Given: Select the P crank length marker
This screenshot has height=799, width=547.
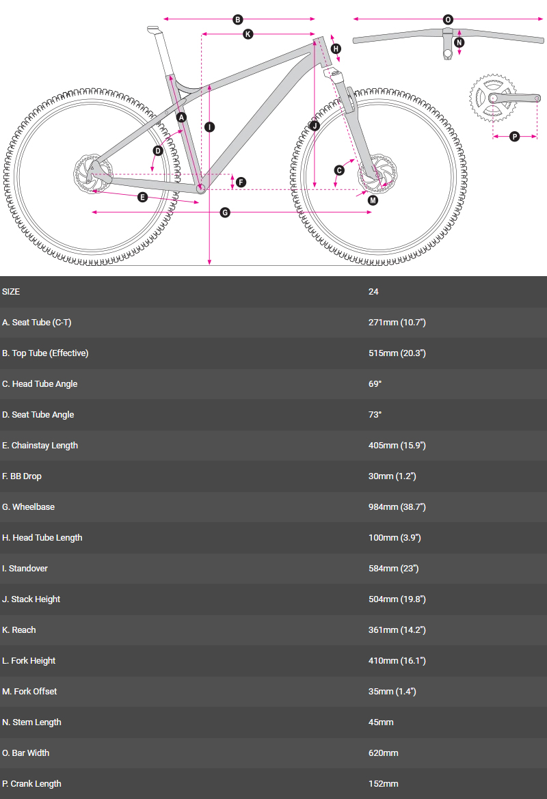Looking at the screenshot, I should pos(515,137).
